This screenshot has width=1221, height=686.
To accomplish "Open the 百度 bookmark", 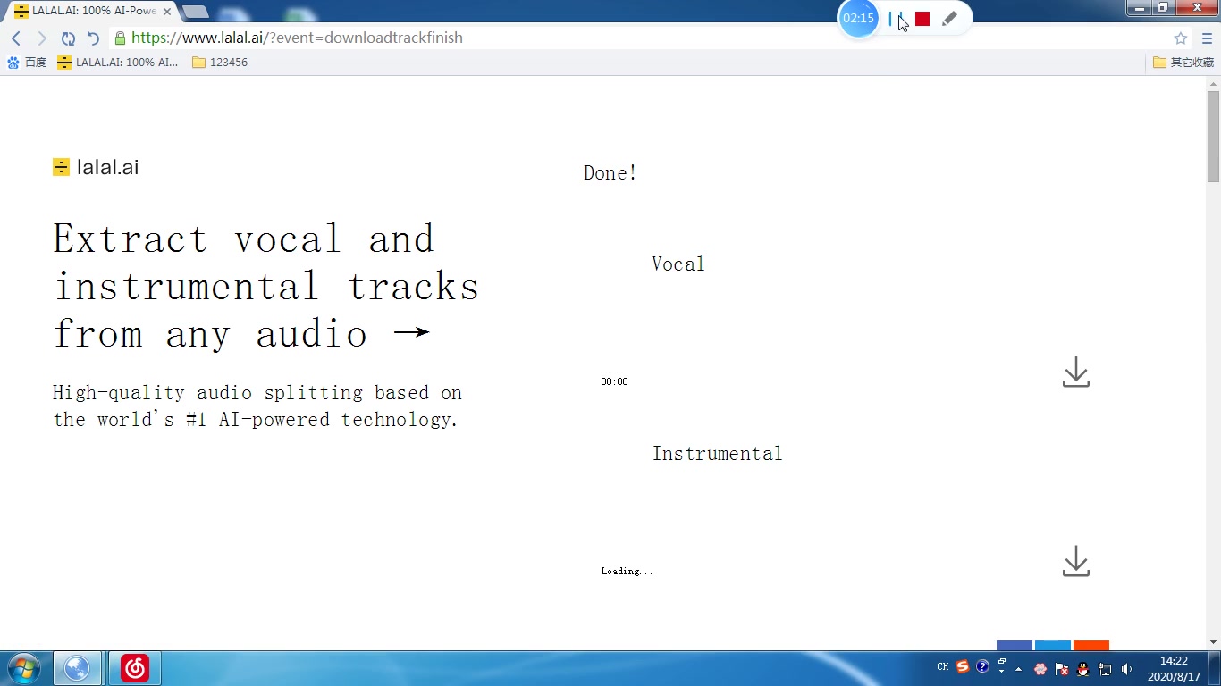I will coord(27,63).
